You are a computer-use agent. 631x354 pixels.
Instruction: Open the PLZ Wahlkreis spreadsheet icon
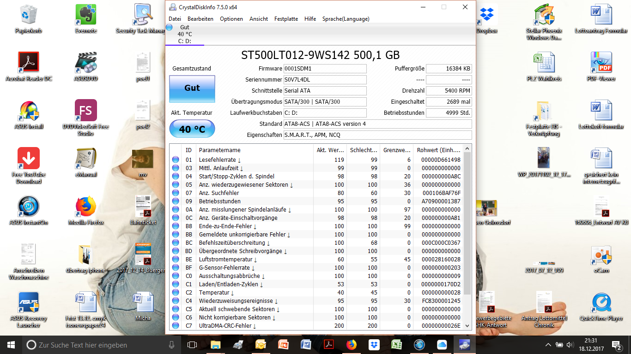[x=544, y=66]
